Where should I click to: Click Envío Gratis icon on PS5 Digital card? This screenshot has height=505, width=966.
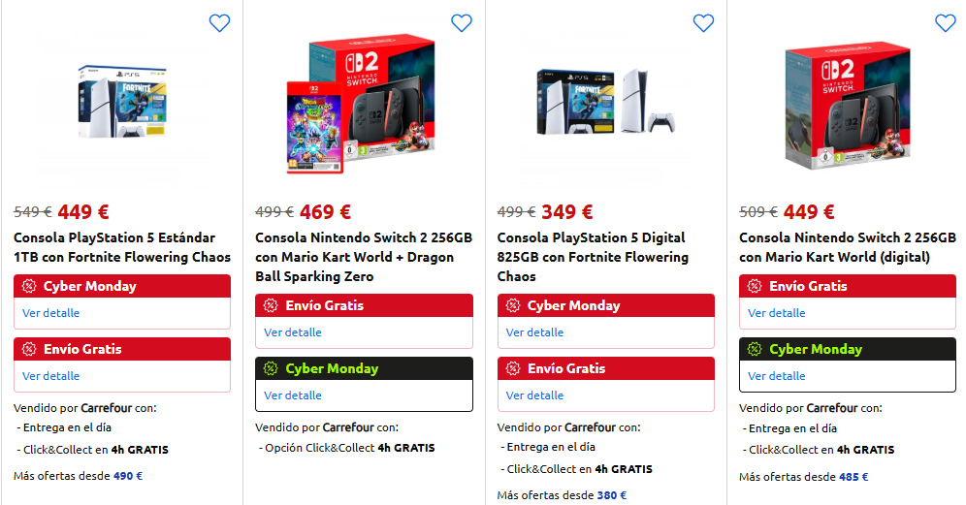tap(513, 369)
